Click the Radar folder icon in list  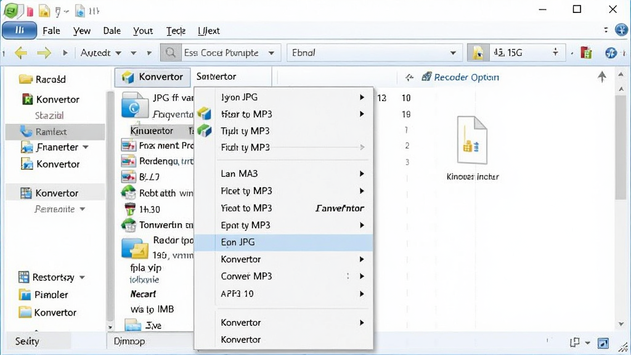pyautogui.click(x=135, y=248)
